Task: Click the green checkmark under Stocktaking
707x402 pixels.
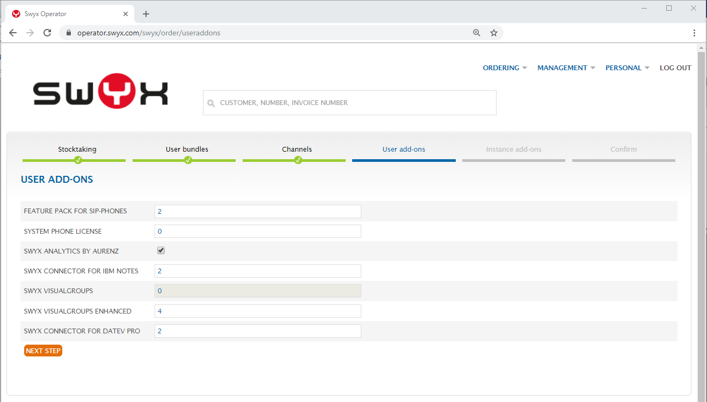Action: click(78, 160)
